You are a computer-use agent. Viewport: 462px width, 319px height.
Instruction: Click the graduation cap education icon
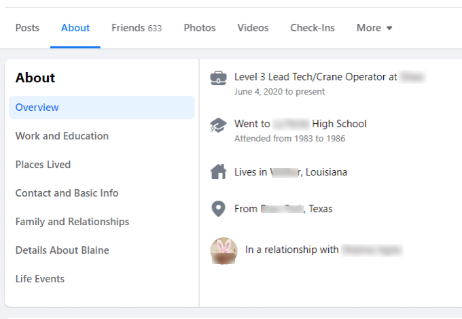[218, 125]
